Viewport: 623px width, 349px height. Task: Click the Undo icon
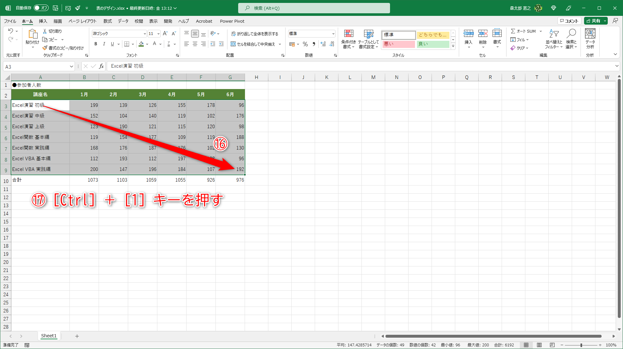point(11,31)
